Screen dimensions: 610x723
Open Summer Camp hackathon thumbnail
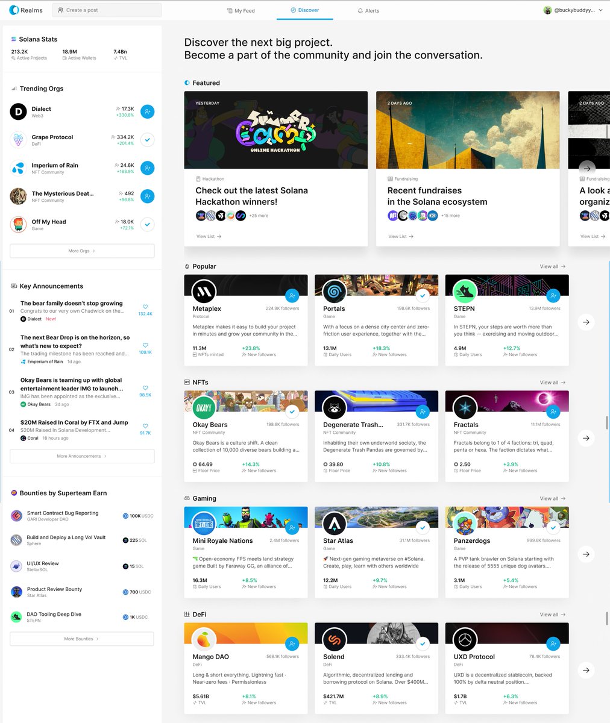[275, 130]
